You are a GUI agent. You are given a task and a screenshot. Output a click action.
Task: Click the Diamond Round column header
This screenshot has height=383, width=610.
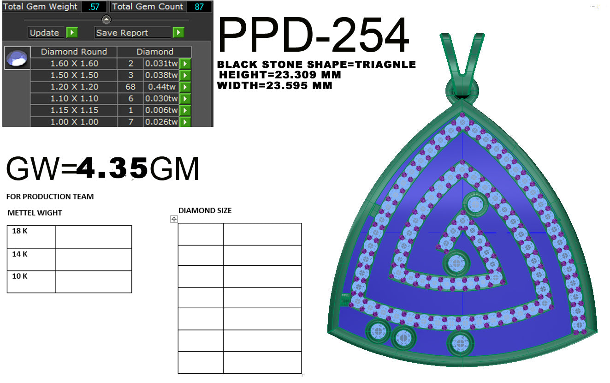74,52
